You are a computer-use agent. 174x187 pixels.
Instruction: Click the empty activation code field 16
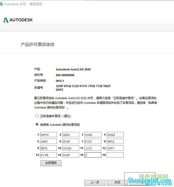pyautogui.click(x=115, y=155)
